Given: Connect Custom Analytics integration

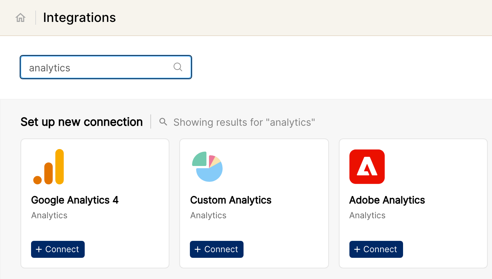Looking at the screenshot, I should click(217, 249).
